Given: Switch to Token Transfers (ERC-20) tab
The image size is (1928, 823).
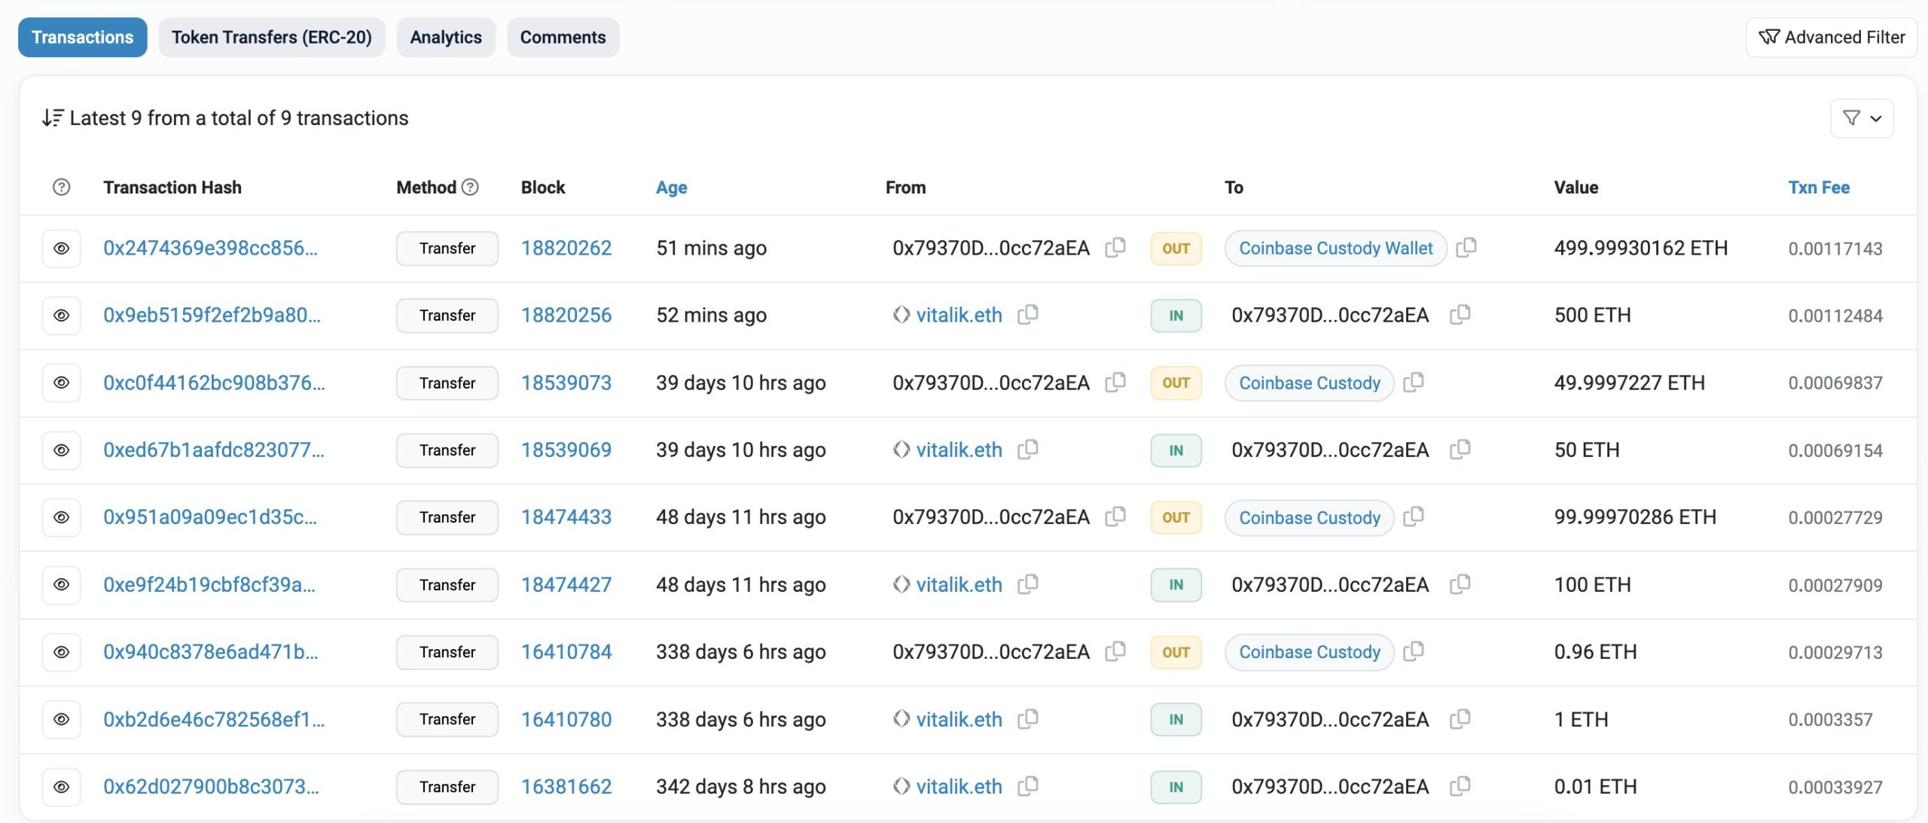Looking at the screenshot, I should (271, 37).
